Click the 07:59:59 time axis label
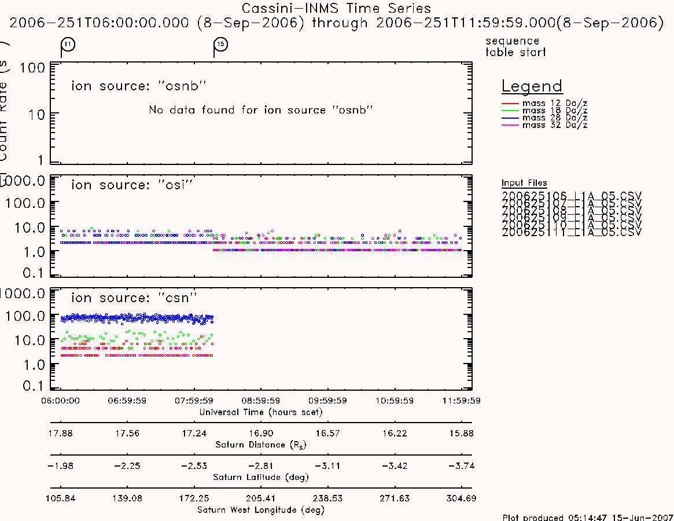Viewport: 674px width, 521px height. (x=194, y=401)
